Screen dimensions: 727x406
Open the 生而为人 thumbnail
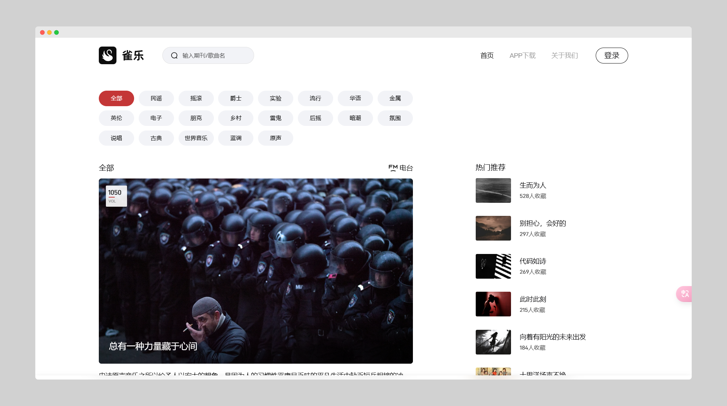coord(493,190)
